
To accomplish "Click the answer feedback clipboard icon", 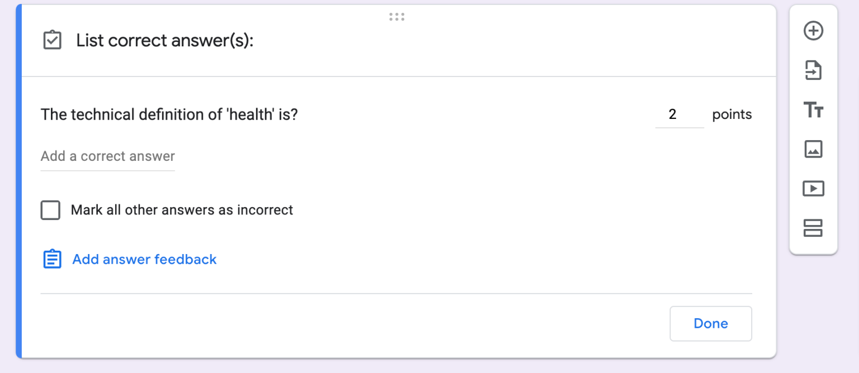I will [x=51, y=259].
